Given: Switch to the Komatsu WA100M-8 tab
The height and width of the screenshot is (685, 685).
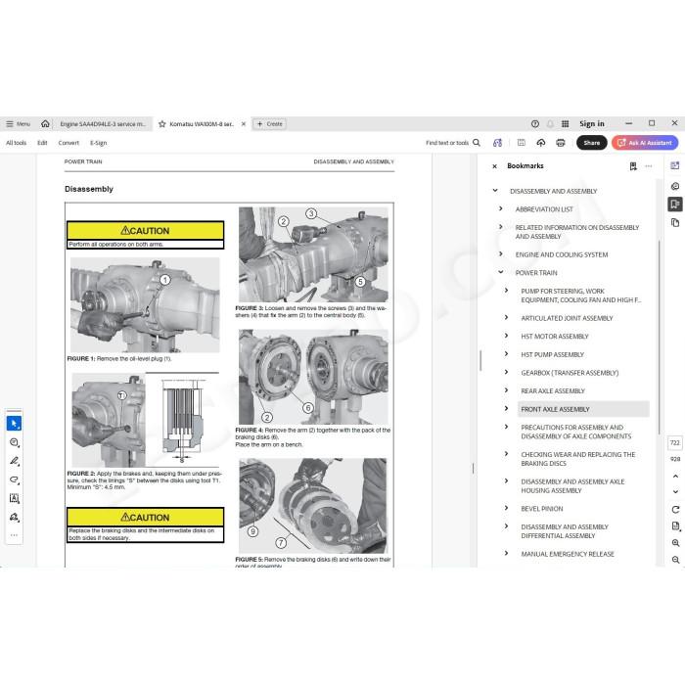Looking at the screenshot, I should [202, 124].
